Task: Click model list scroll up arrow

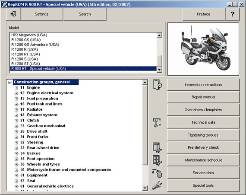Action: point(159,35)
